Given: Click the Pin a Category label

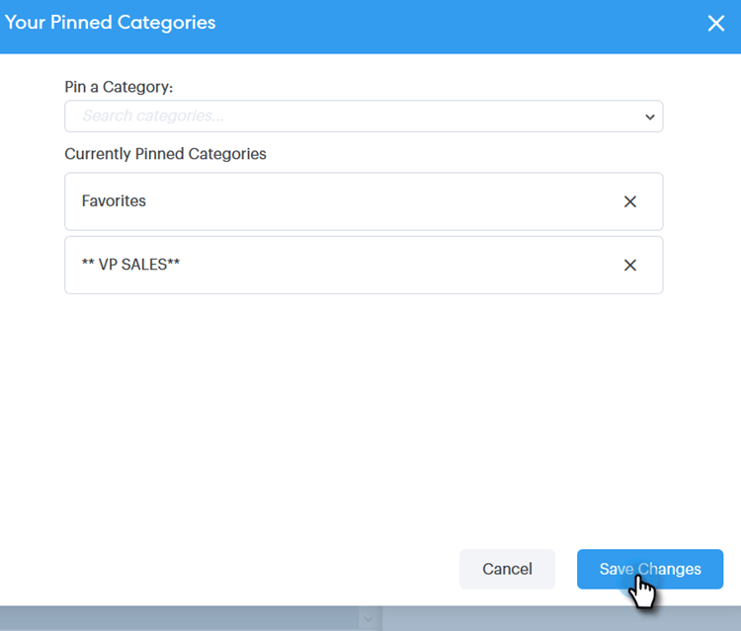Looking at the screenshot, I should (x=119, y=87).
